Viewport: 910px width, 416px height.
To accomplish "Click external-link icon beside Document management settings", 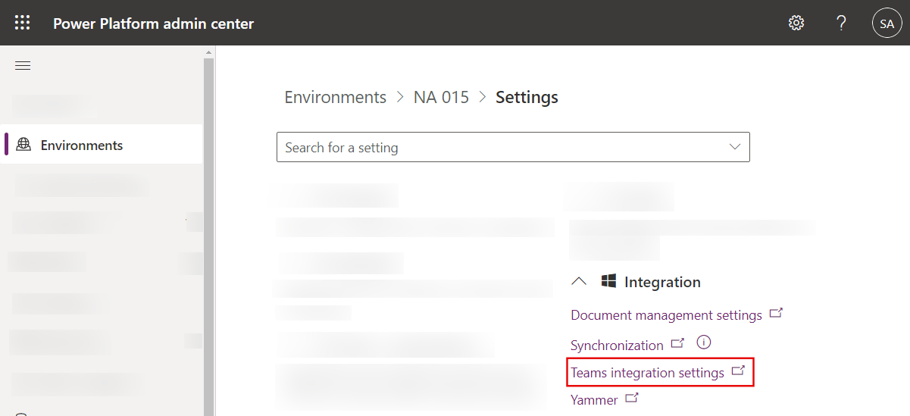I will coord(775,312).
